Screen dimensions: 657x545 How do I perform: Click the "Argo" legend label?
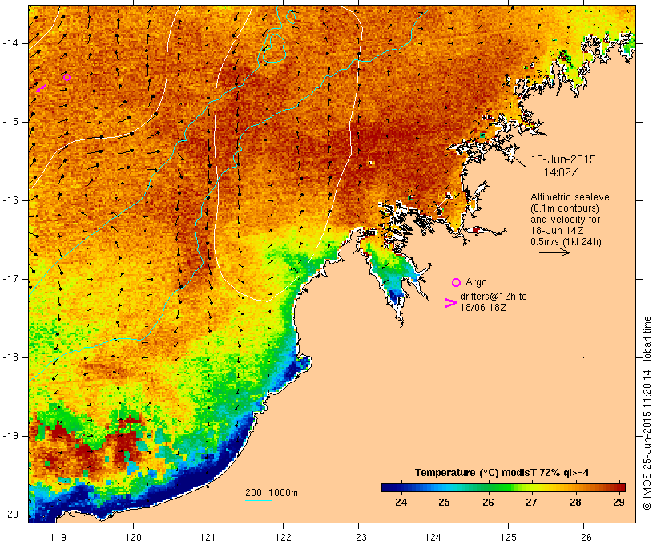[x=476, y=282]
